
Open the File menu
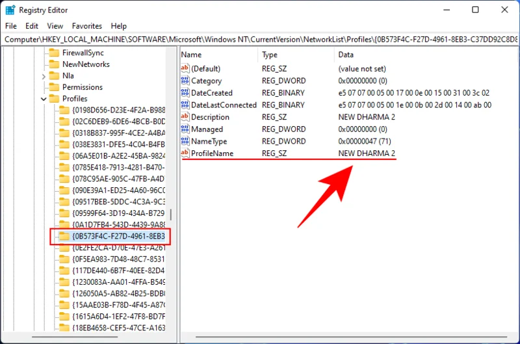point(10,26)
